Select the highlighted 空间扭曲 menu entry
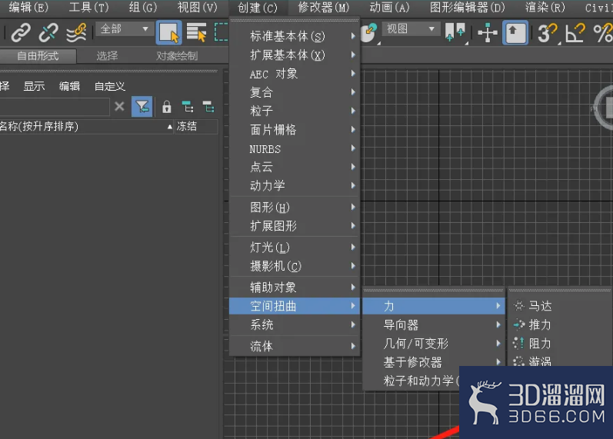This screenshot has height=439, width=613. click(295, 306)
